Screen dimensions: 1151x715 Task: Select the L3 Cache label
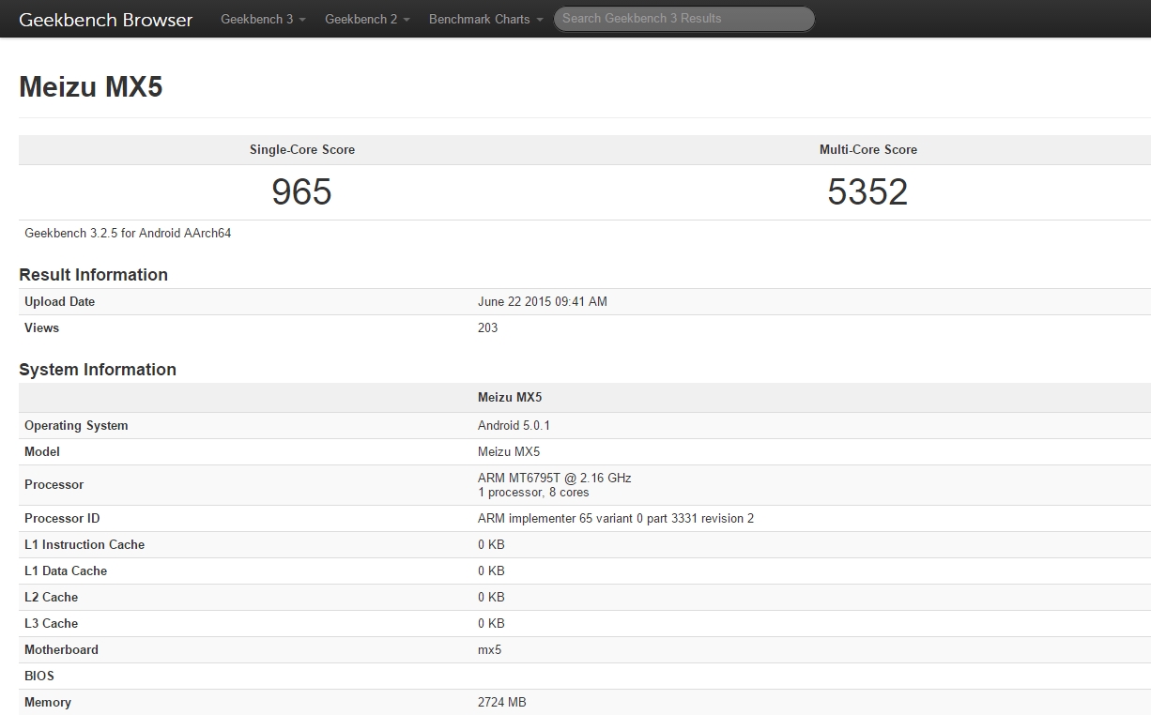[x=52, y=623]
